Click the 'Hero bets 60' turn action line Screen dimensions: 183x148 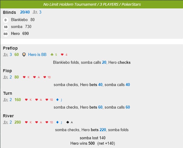92,107
